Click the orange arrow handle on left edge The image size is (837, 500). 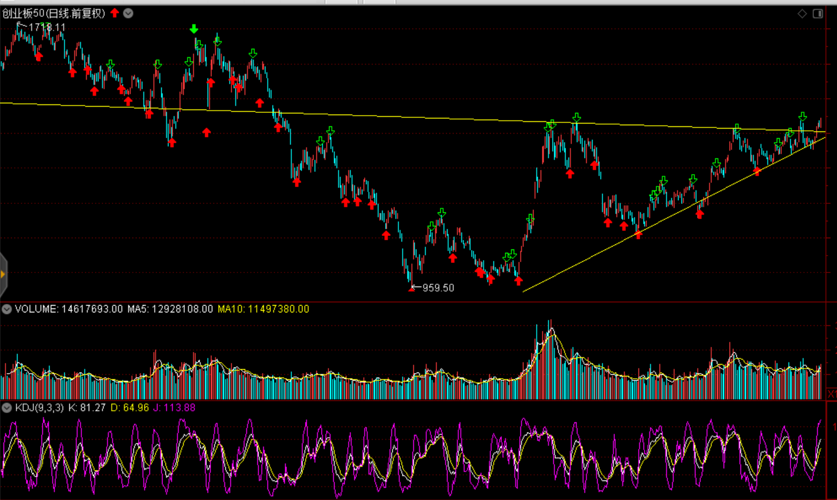pos(3,274)
